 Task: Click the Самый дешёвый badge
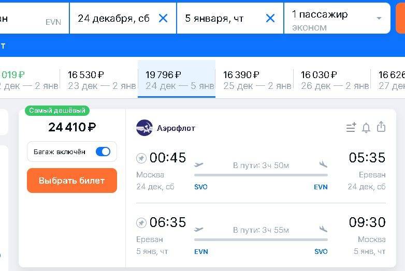tap(57, 111)
